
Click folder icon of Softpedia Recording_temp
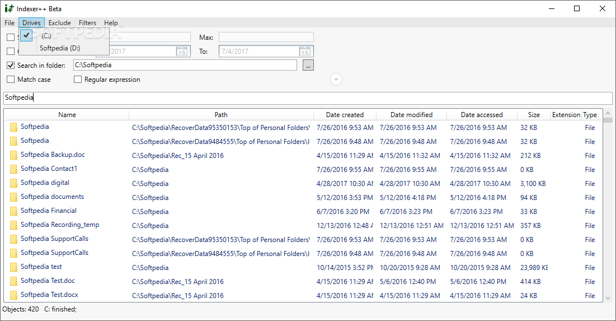click(14, 225)
